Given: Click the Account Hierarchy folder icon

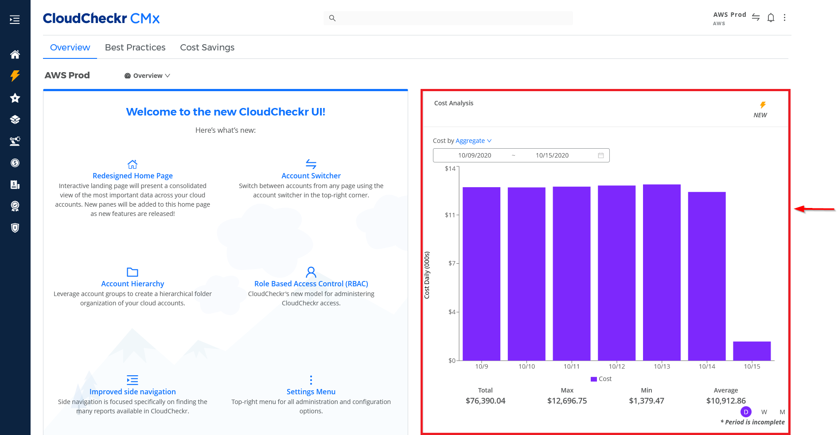Looking at the screenshot, I should pyautogui.click(x=133, y=272).
